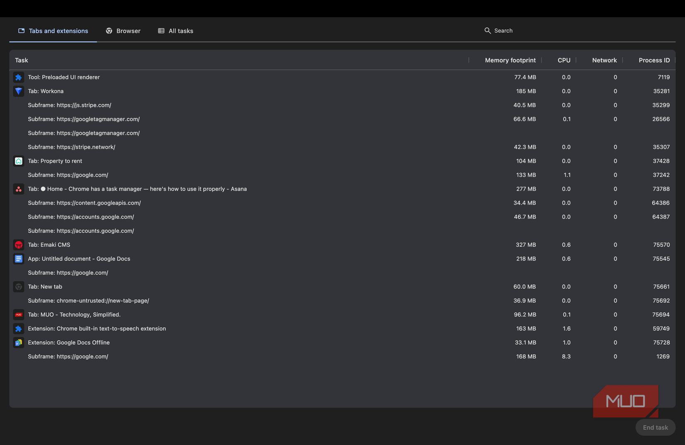Sort by Process ID column
Image resolution: width=685 pixels, height=445 pixels.
654,60
